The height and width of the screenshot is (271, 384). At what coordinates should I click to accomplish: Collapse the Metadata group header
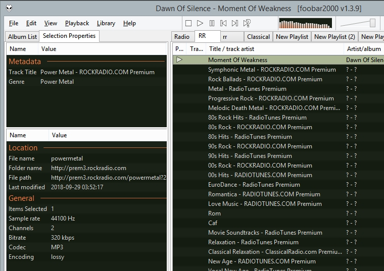tap(86, 62)
